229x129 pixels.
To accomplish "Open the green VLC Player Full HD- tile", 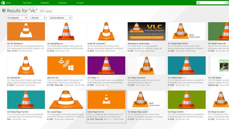I will tap(187, 106).
